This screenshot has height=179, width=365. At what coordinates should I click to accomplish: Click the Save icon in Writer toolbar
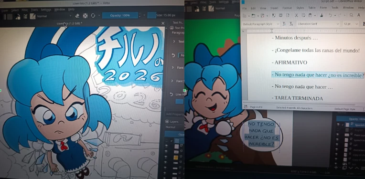point(263,16)
